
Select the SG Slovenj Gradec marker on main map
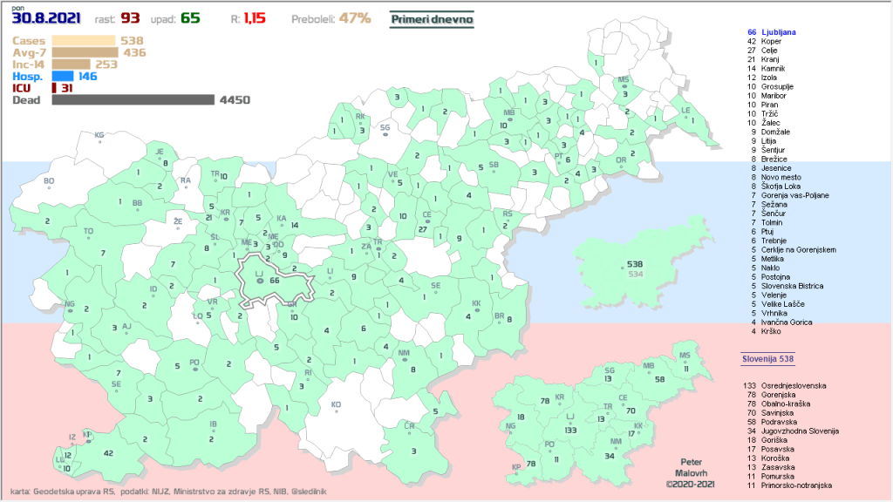click(385, 132)
